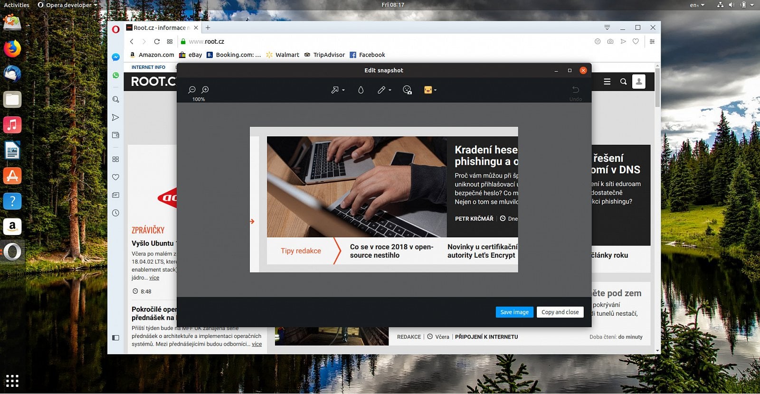Click Copy and close button

point(560,312)
